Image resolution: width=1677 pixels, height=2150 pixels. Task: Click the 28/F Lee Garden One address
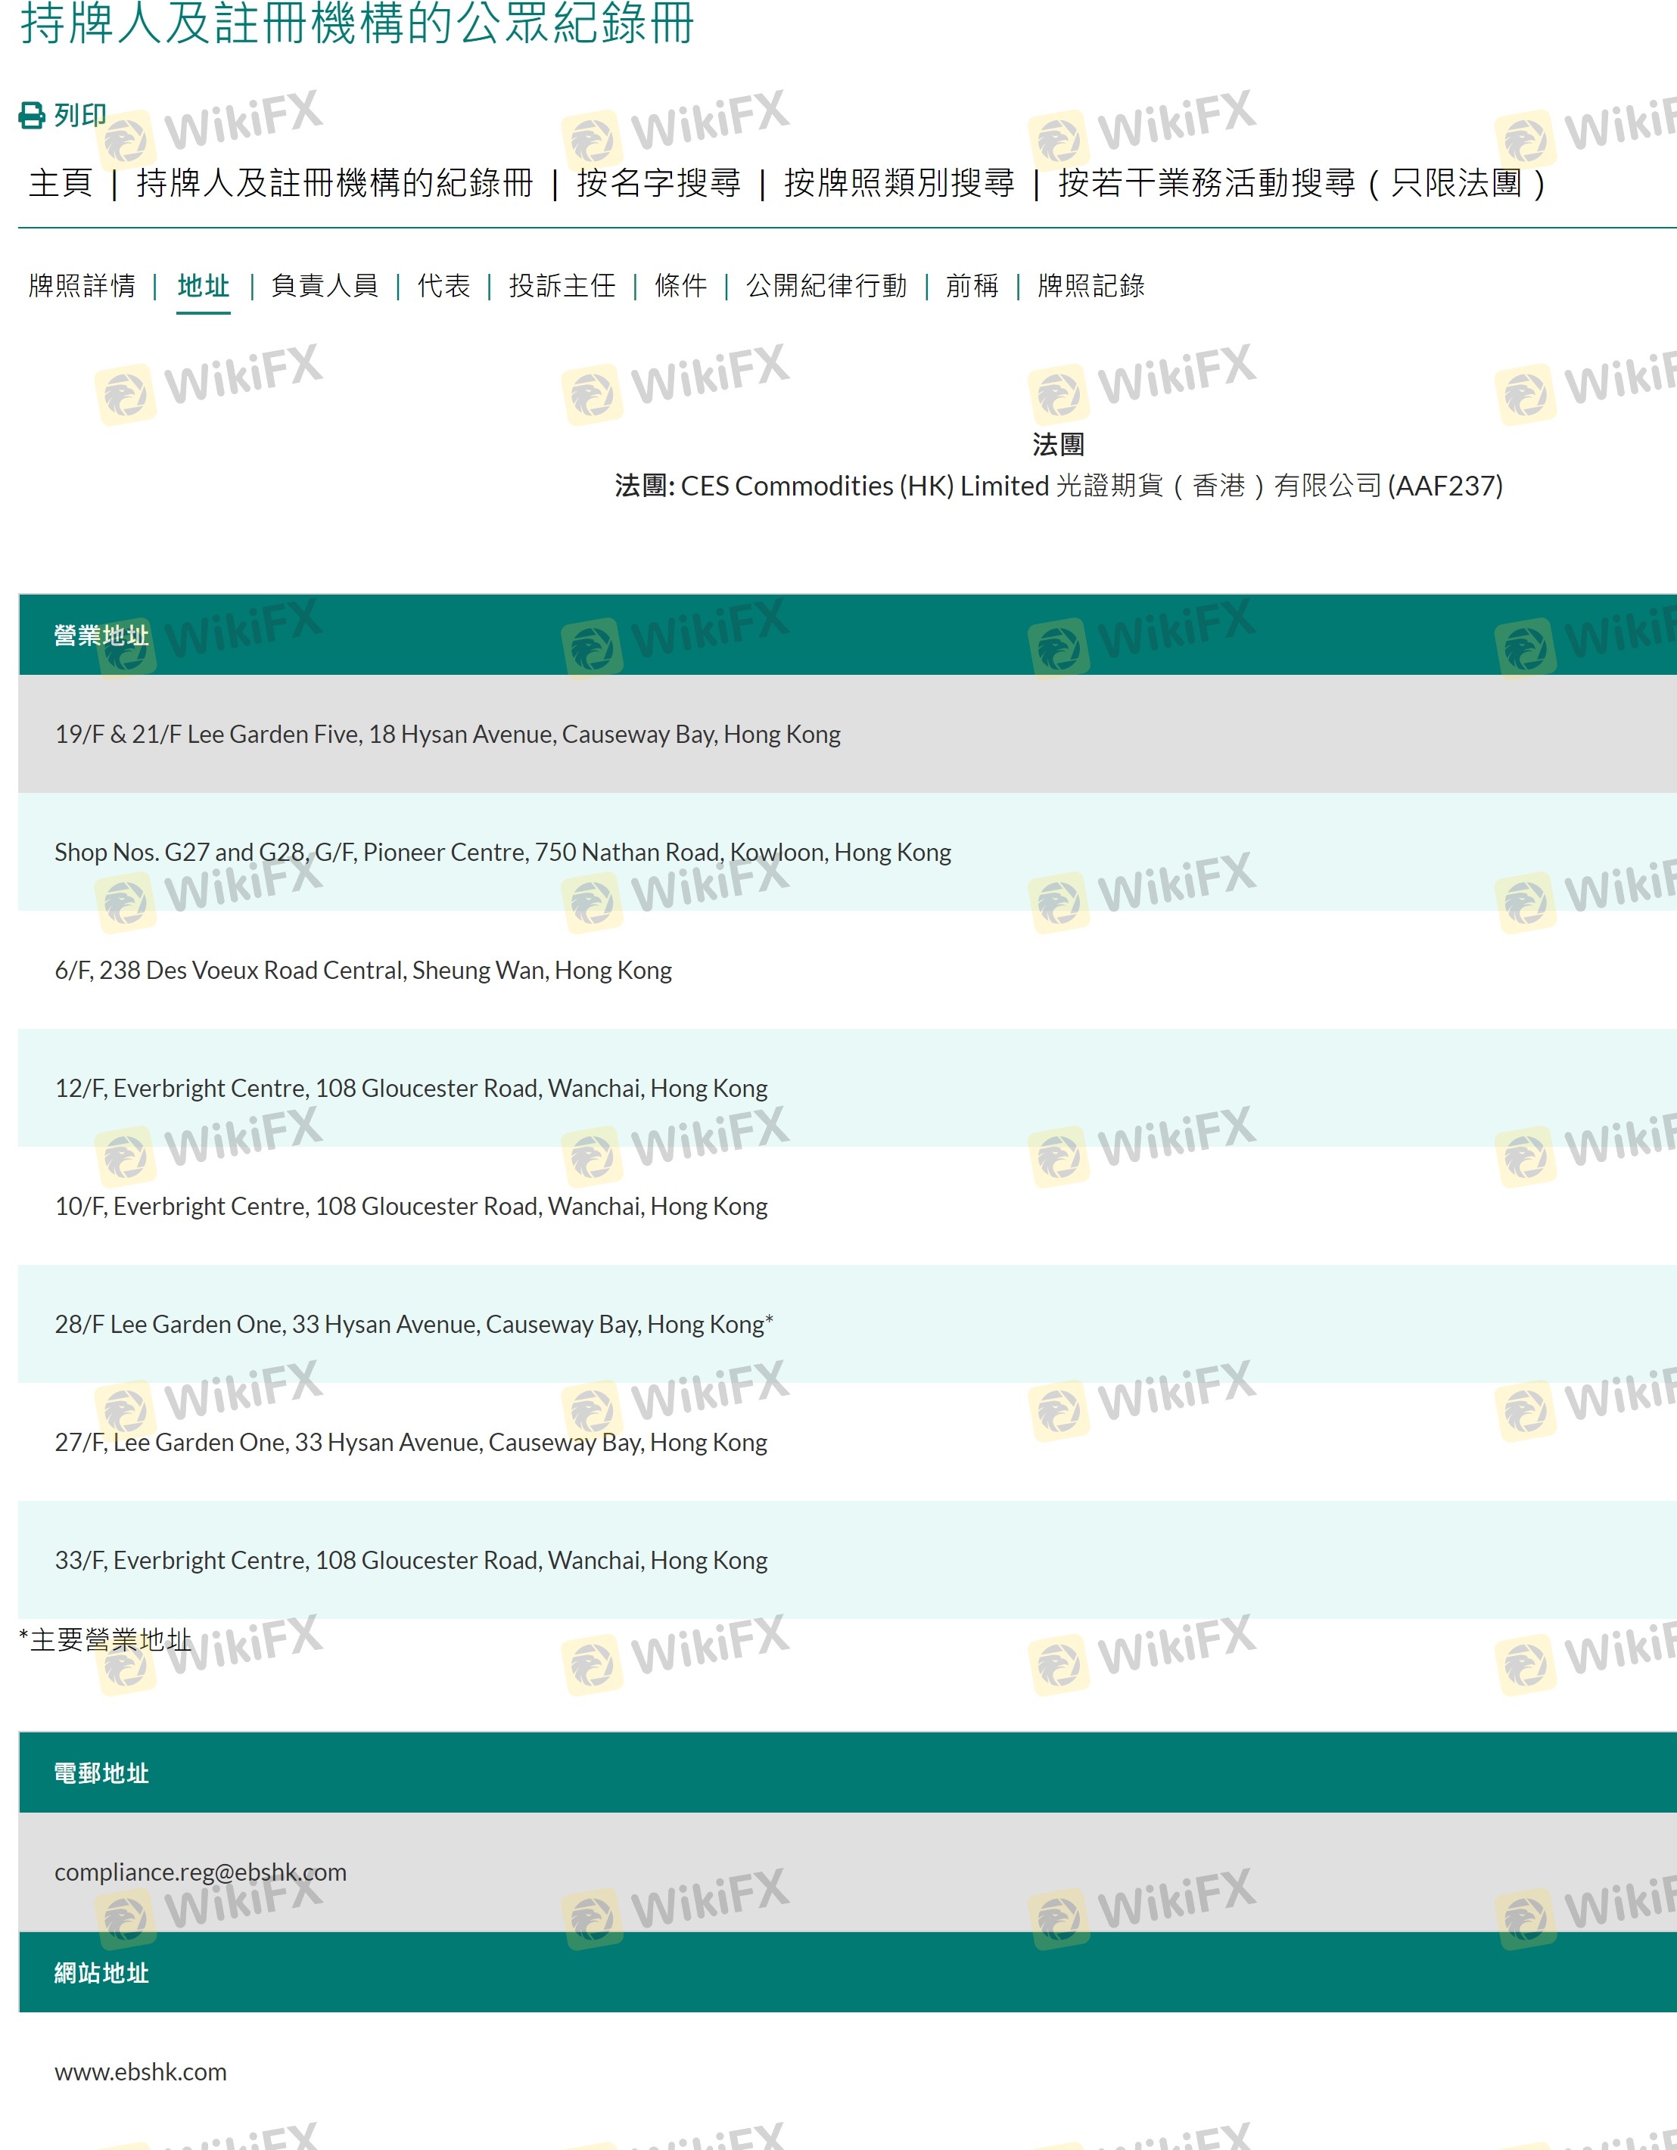click(415, 1325)
